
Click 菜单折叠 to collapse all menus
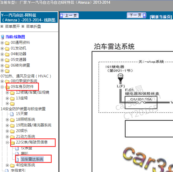click(x=34, y=26)
